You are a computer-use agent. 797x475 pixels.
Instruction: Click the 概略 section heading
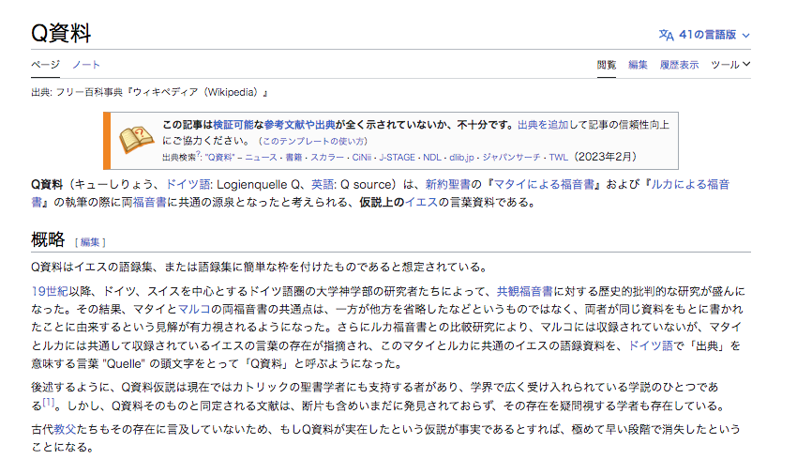(48, 239)
